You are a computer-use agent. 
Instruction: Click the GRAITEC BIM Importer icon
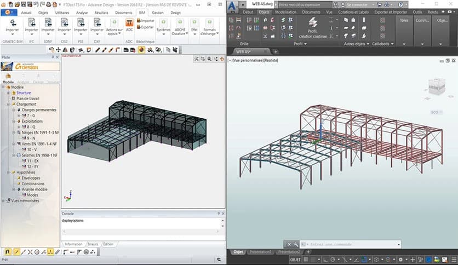point(12,23)
